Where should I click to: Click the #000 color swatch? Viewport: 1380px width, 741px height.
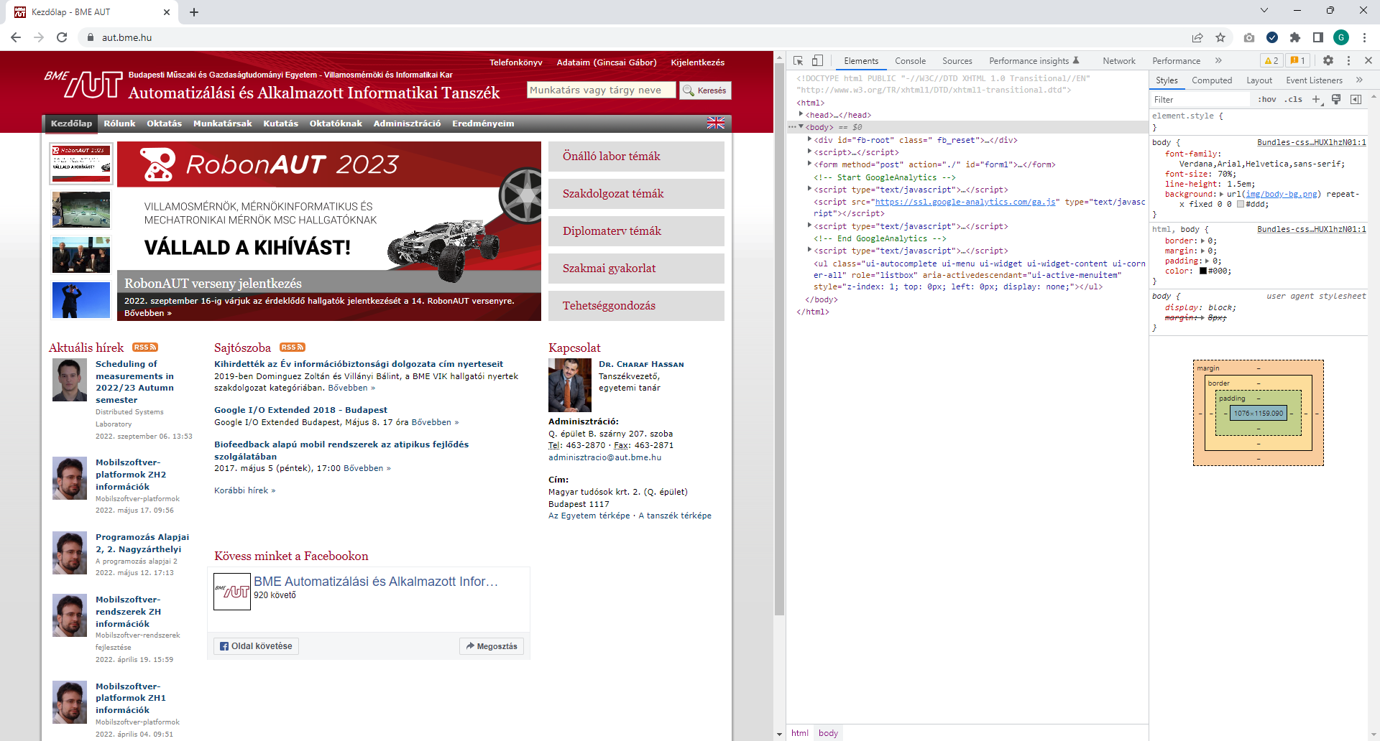click(1202, 271)
